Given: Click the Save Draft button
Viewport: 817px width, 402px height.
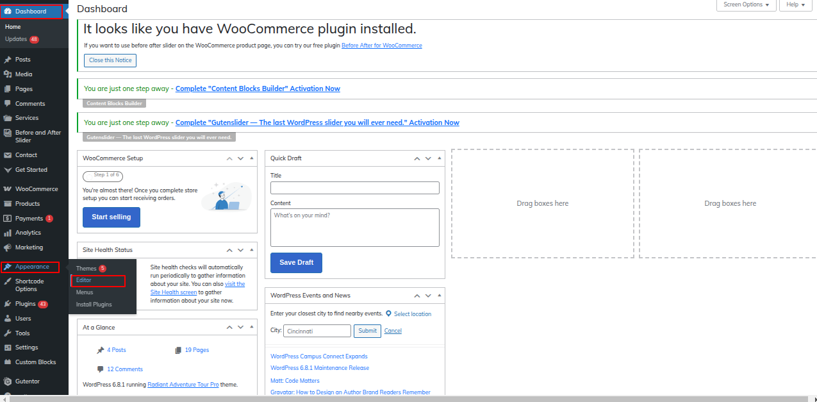Looking at the screenshot, I should point(296,263).
